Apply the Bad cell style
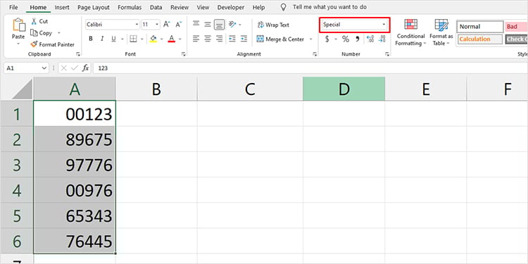The height and width of the screenshot is (264, 528). pyautogui.click(x=516, y=27)
